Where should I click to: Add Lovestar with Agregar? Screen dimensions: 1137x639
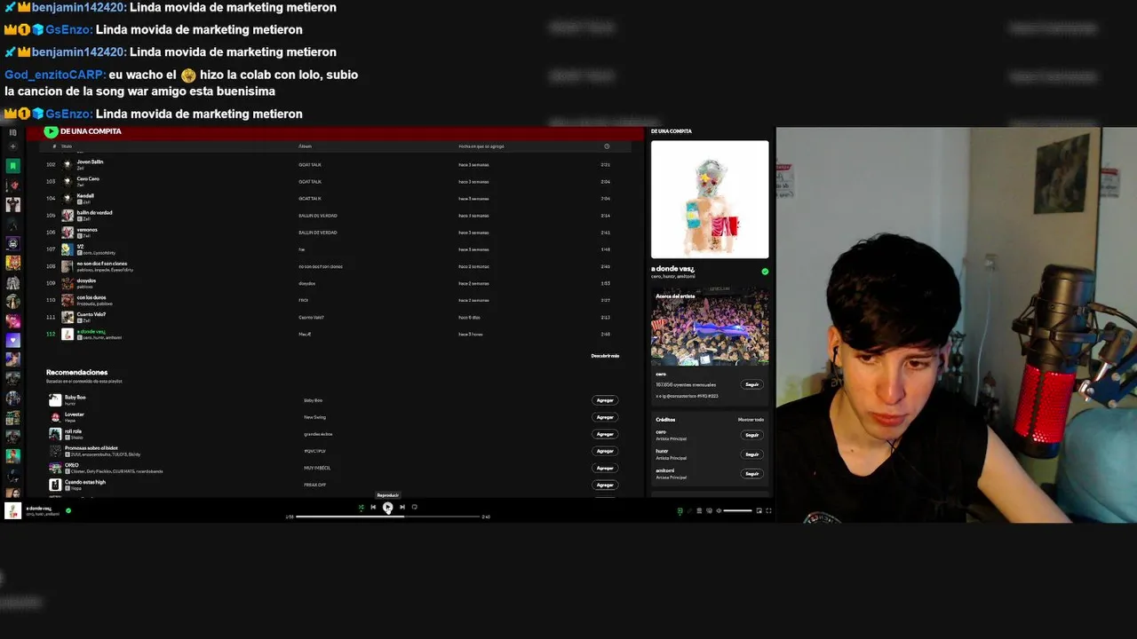605,417
